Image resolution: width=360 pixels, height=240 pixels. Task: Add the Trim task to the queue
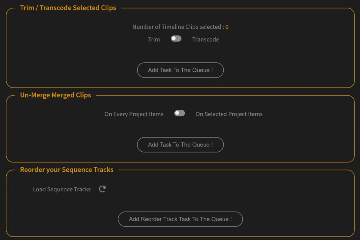pos(180,70)
